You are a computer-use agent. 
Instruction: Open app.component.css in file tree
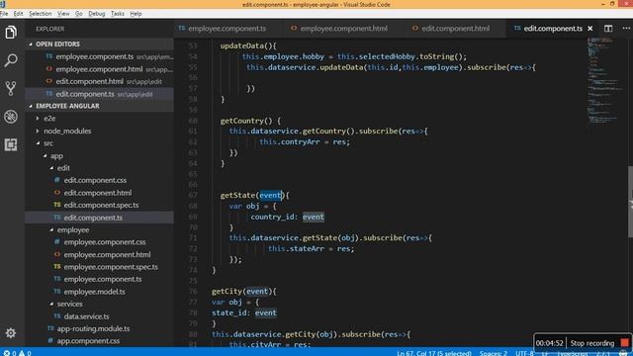[x=99, y=341]
